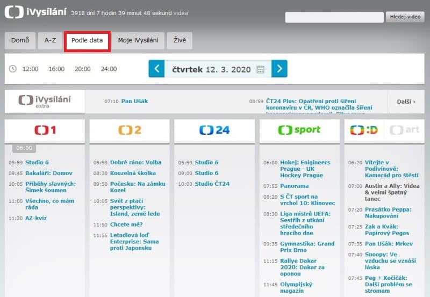Open Peg + Kočičák: Další problém se stromem
Viewport: 430px width, 297px height.
(388, 285)
